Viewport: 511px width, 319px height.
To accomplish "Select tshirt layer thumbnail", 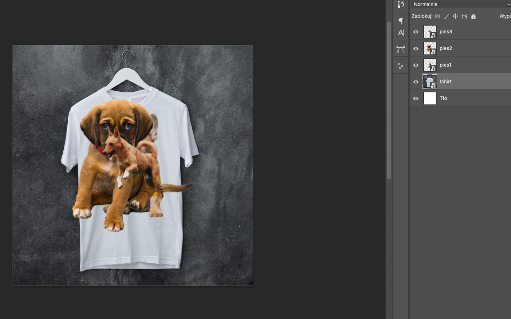I will (x=430, y=82).
